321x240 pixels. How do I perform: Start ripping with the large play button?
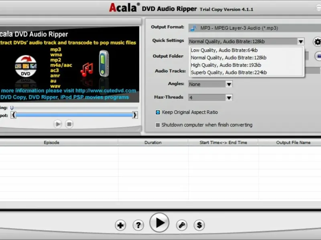(159, 223)
